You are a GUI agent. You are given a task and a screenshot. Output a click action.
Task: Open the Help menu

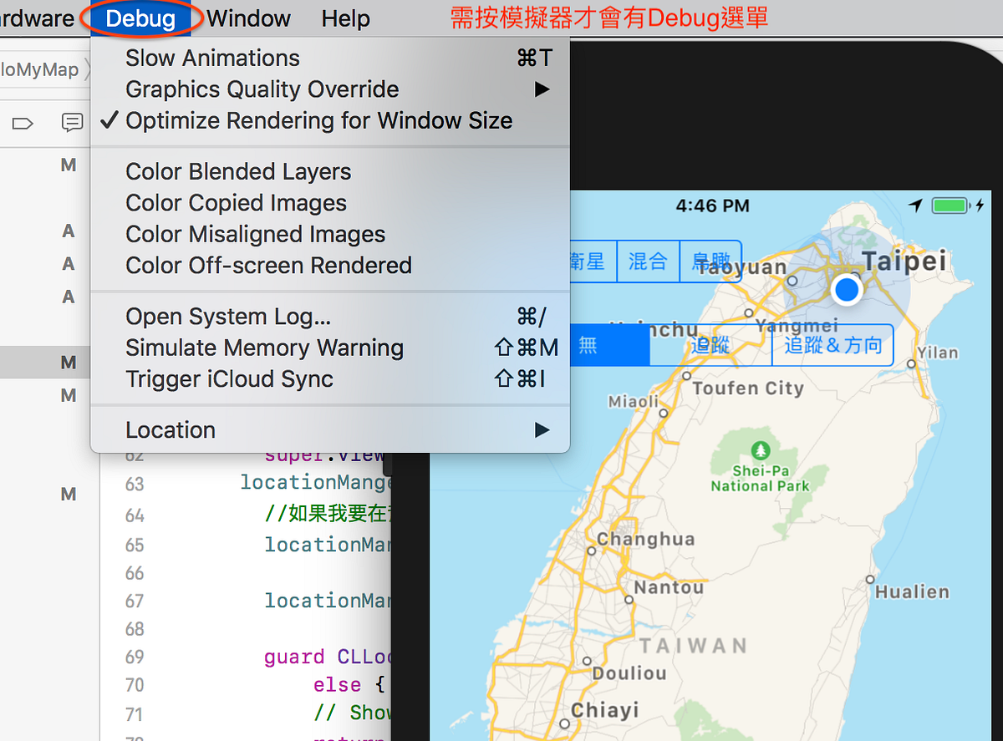[x=345, y=18]
